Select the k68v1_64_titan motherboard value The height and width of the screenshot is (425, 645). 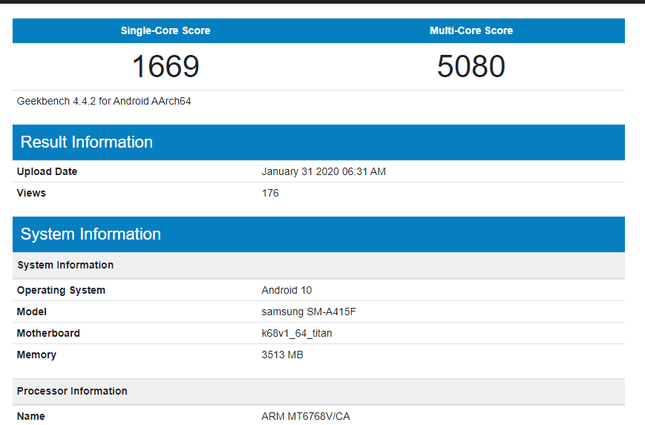point(297,333)
